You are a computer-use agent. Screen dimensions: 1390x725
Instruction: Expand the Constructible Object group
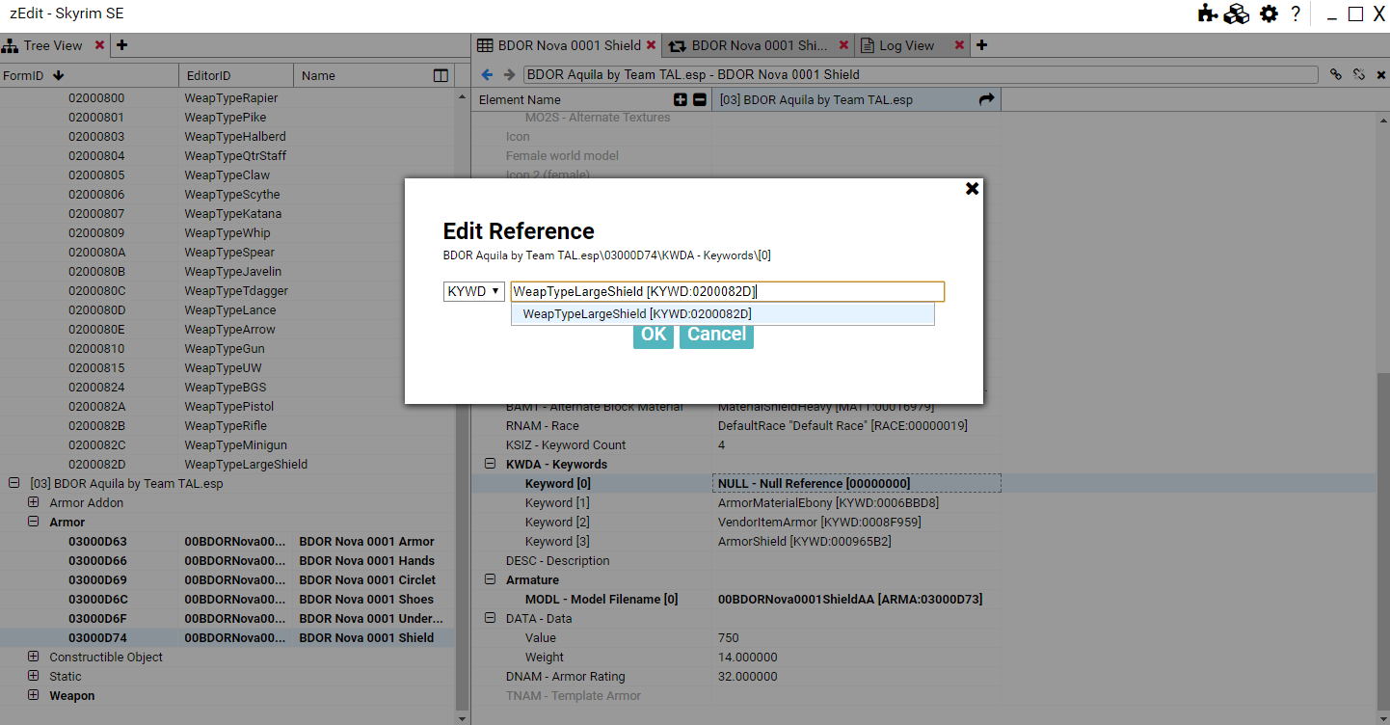(34, 657)
